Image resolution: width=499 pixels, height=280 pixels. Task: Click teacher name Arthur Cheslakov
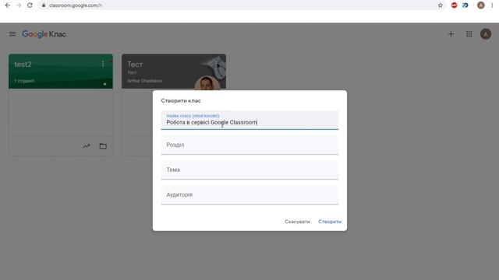(x=145, y=81)
